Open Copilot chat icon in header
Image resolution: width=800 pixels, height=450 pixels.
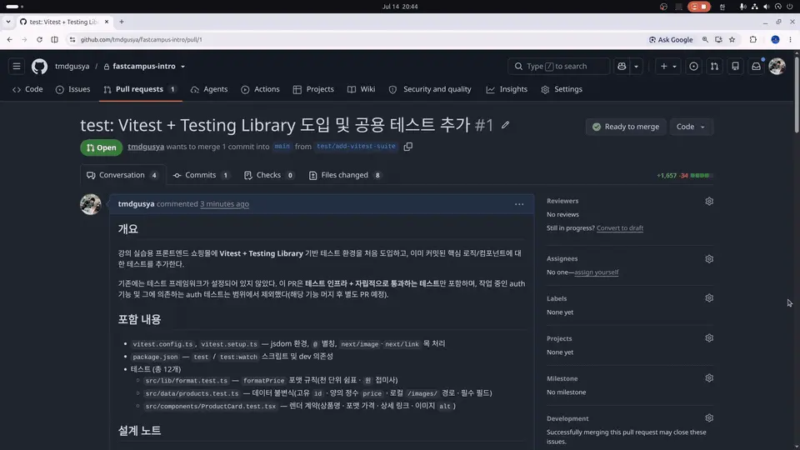622,67
